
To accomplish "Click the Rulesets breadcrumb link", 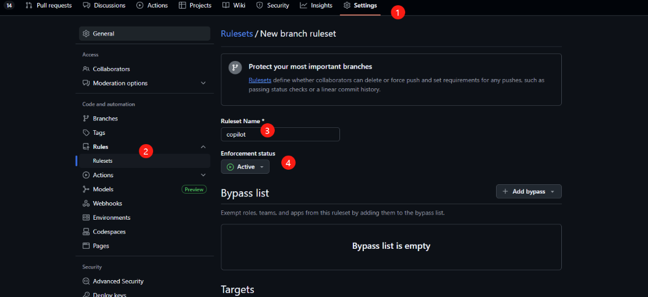I will [x=237, y=34].
